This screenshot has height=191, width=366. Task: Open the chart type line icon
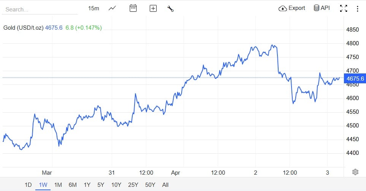(112, 8)
